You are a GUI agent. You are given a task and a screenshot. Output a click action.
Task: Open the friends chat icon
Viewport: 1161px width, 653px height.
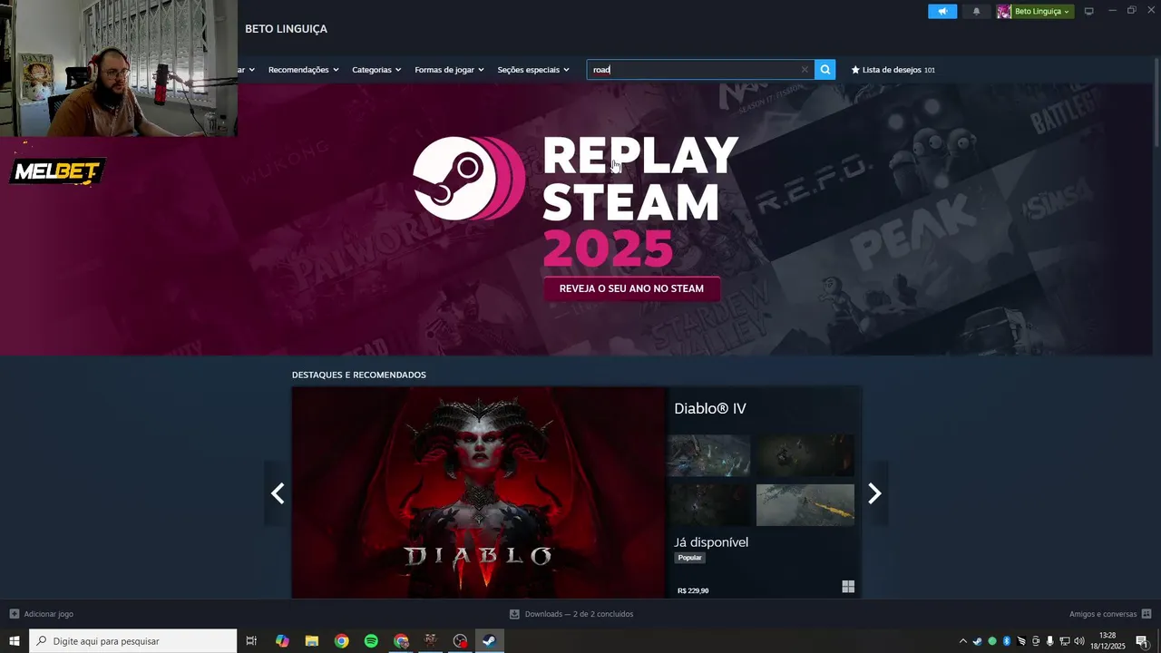(x=1146, y=614)
